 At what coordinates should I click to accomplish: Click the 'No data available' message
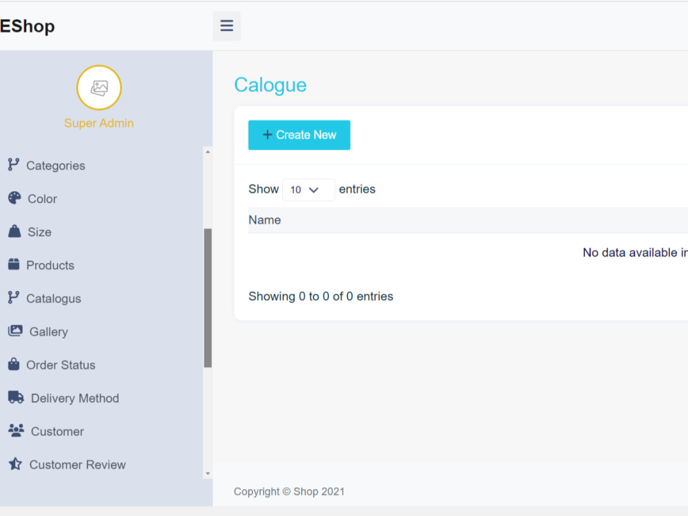[635, 252]
